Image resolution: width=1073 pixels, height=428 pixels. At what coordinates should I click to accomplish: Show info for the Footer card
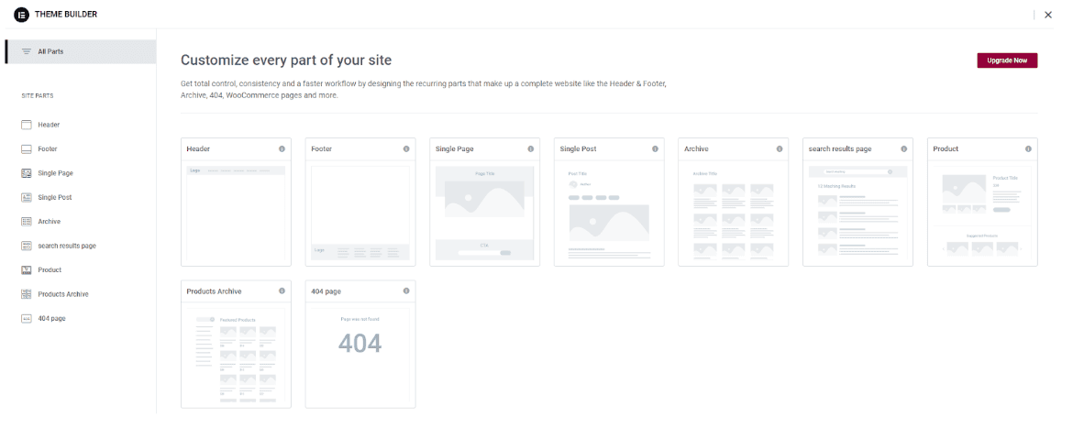point(406,149)
